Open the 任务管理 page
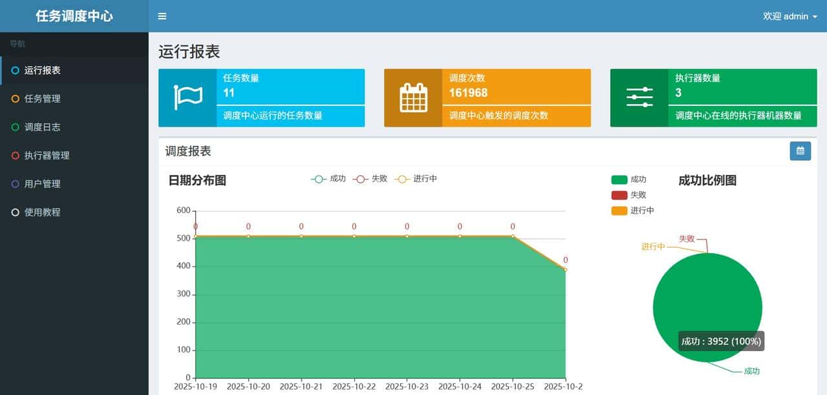 pyautogui.click(x=43, y=98)
